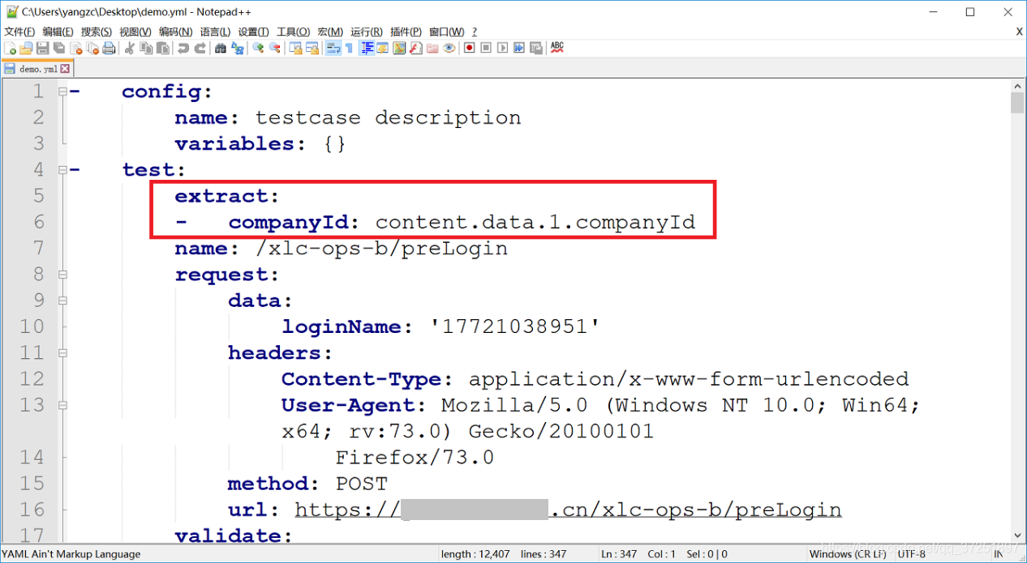Click the Close All toolbar icon
Image resolution: width=1027 pixels, height=563 pixels.
pos(92,49)
